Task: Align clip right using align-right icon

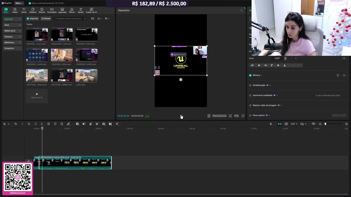Action: click(x=265, y=65)
